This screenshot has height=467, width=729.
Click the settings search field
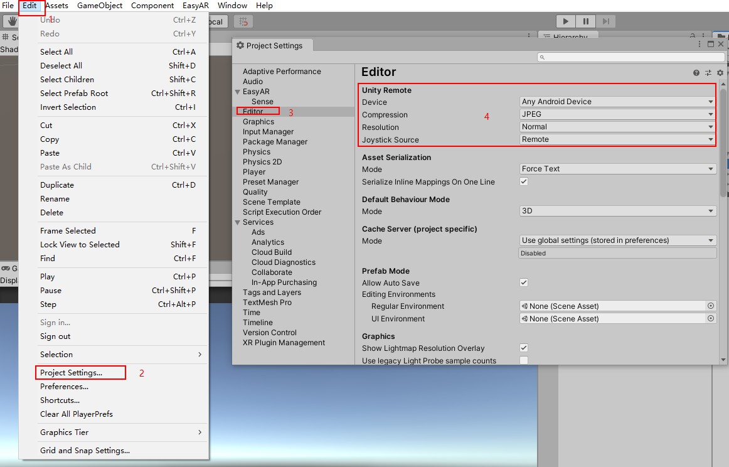click(627, 56)
